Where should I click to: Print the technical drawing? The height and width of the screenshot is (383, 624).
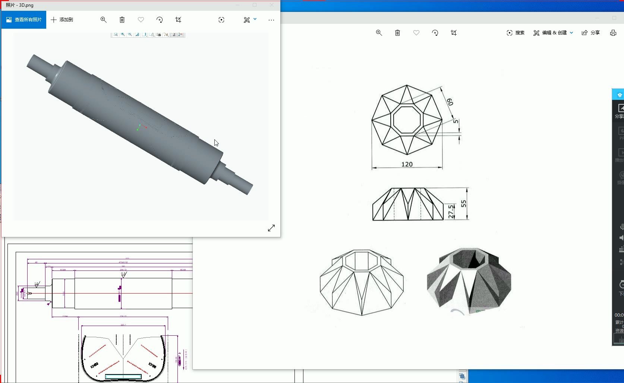tap(613, 33)
